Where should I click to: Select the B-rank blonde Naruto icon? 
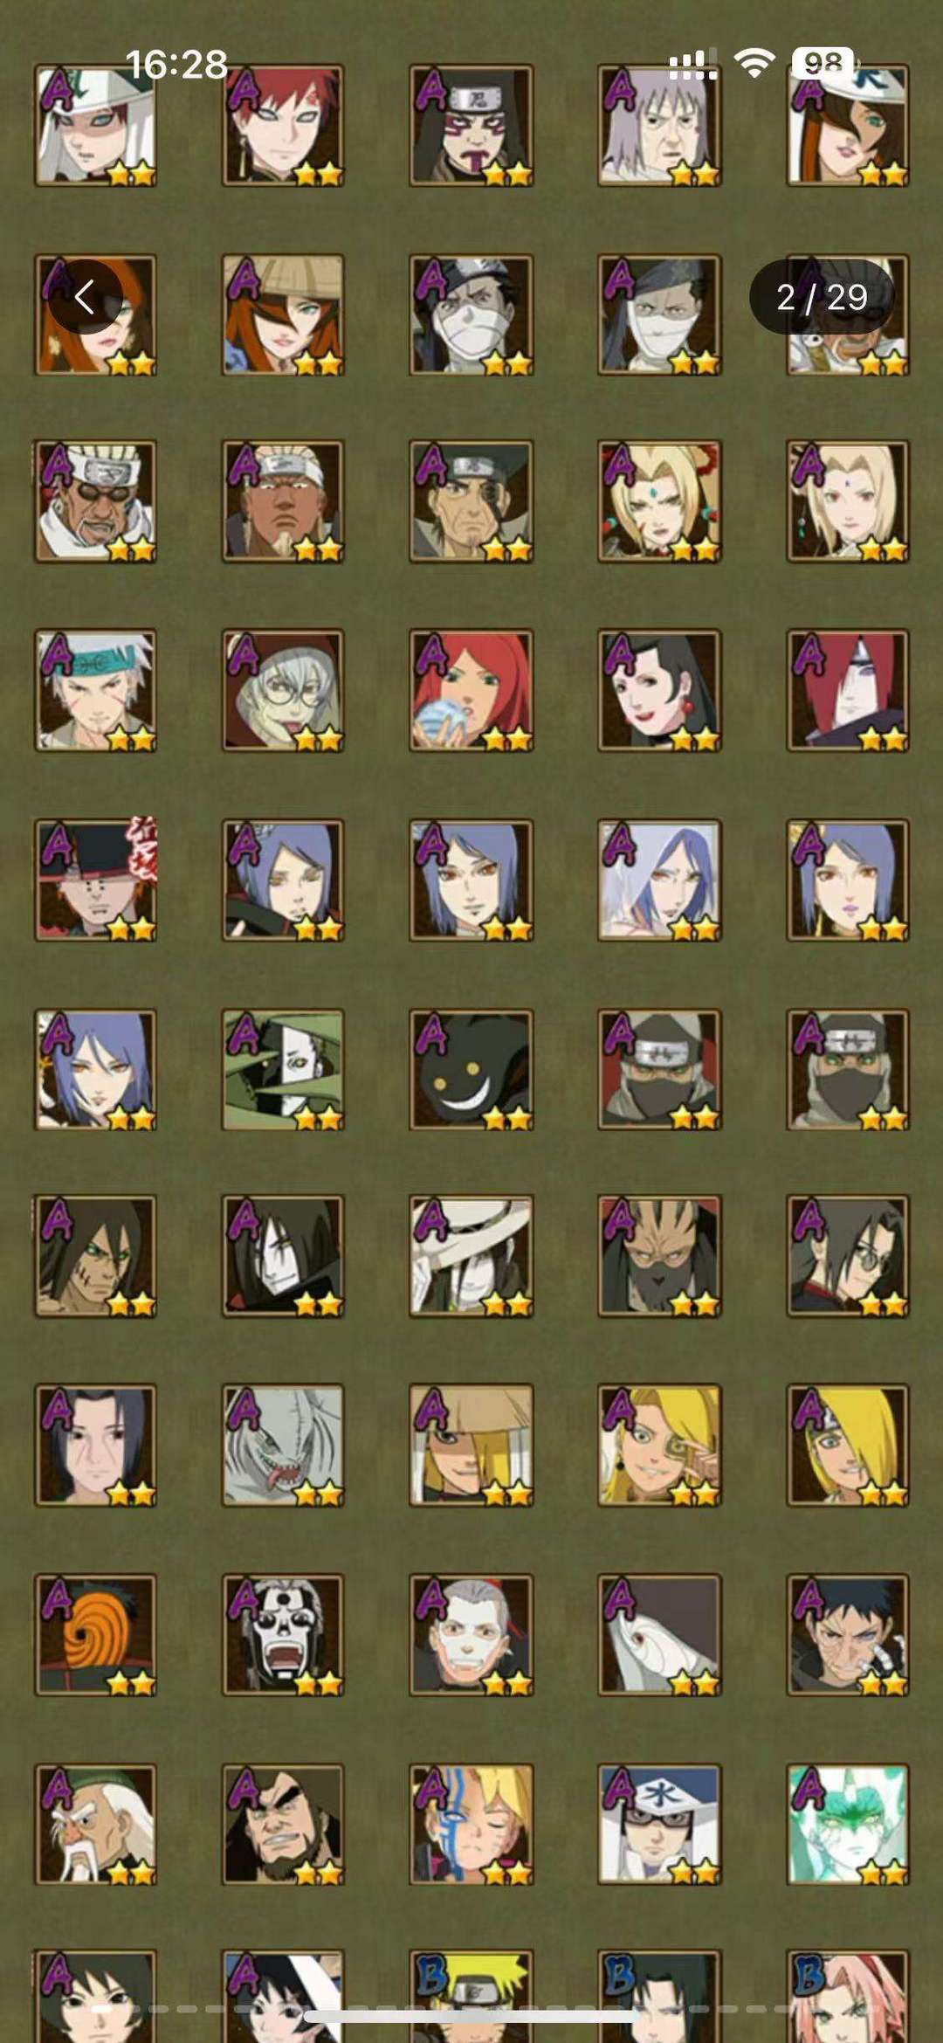pyautogui.click(x=471, y=1997)
